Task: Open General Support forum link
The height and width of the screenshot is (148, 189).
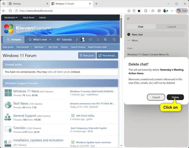Action: [x=25, y=116]
